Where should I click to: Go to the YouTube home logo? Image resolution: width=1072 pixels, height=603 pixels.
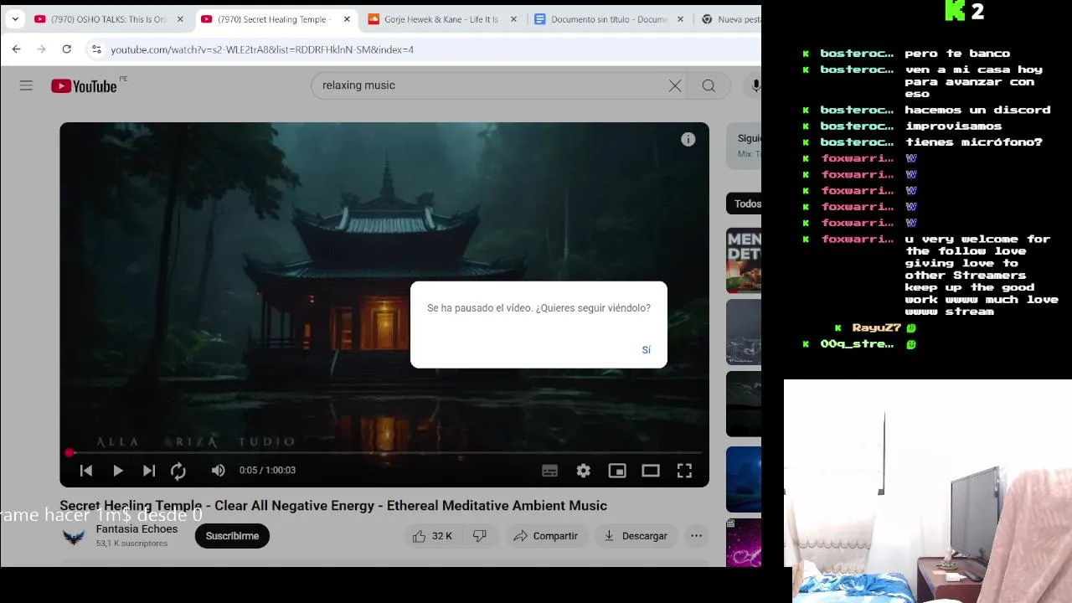pyautogui.click(x=84, y=85)
